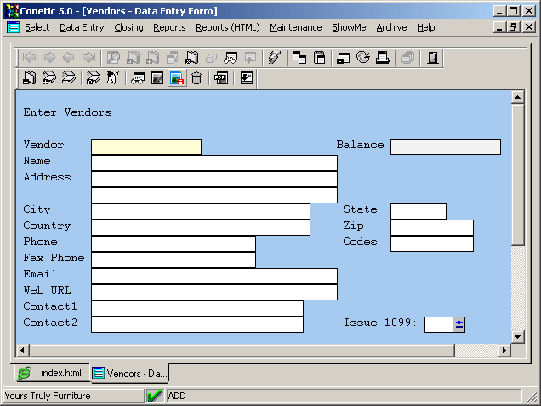Click the lightning bolt toolbar icon
Image resolution: width=541 pixels, height=406 pixels.
tap(273, 58)
